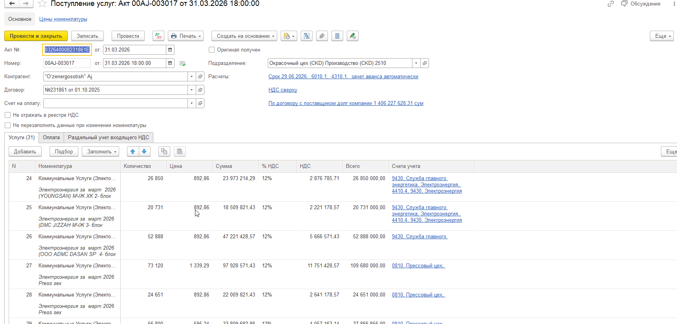677x324 pixels.
Task: Enable Не отражать в реестре НДС
Action: pyautogui.click(x=7, y=115)
